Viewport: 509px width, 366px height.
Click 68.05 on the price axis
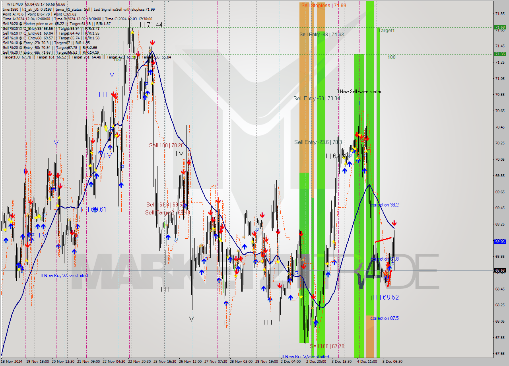pos(500,321)
